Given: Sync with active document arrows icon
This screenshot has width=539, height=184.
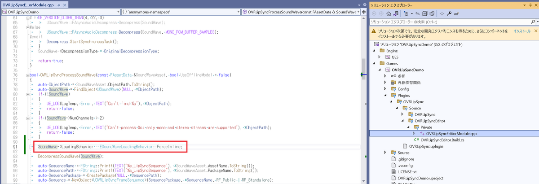Looking at the screenshot, I should pyautogui.click(x=417, y=13).
